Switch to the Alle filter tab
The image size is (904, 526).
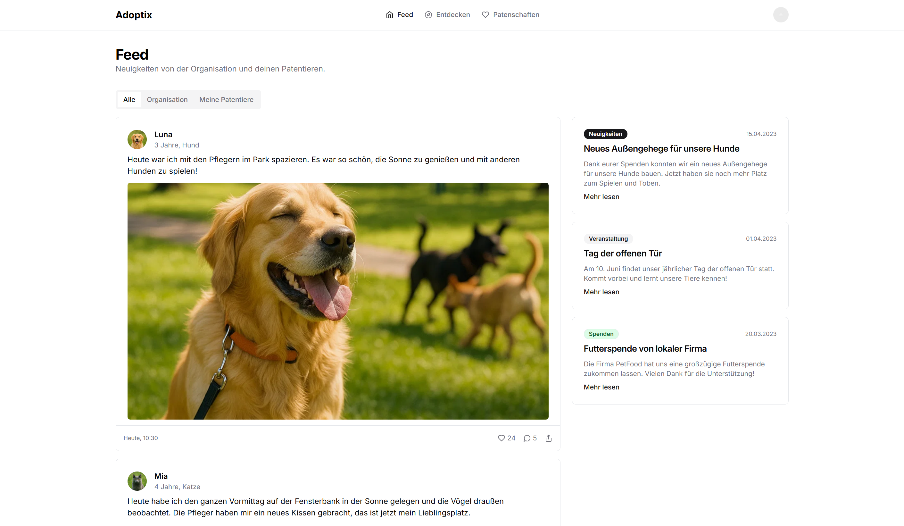129,99
